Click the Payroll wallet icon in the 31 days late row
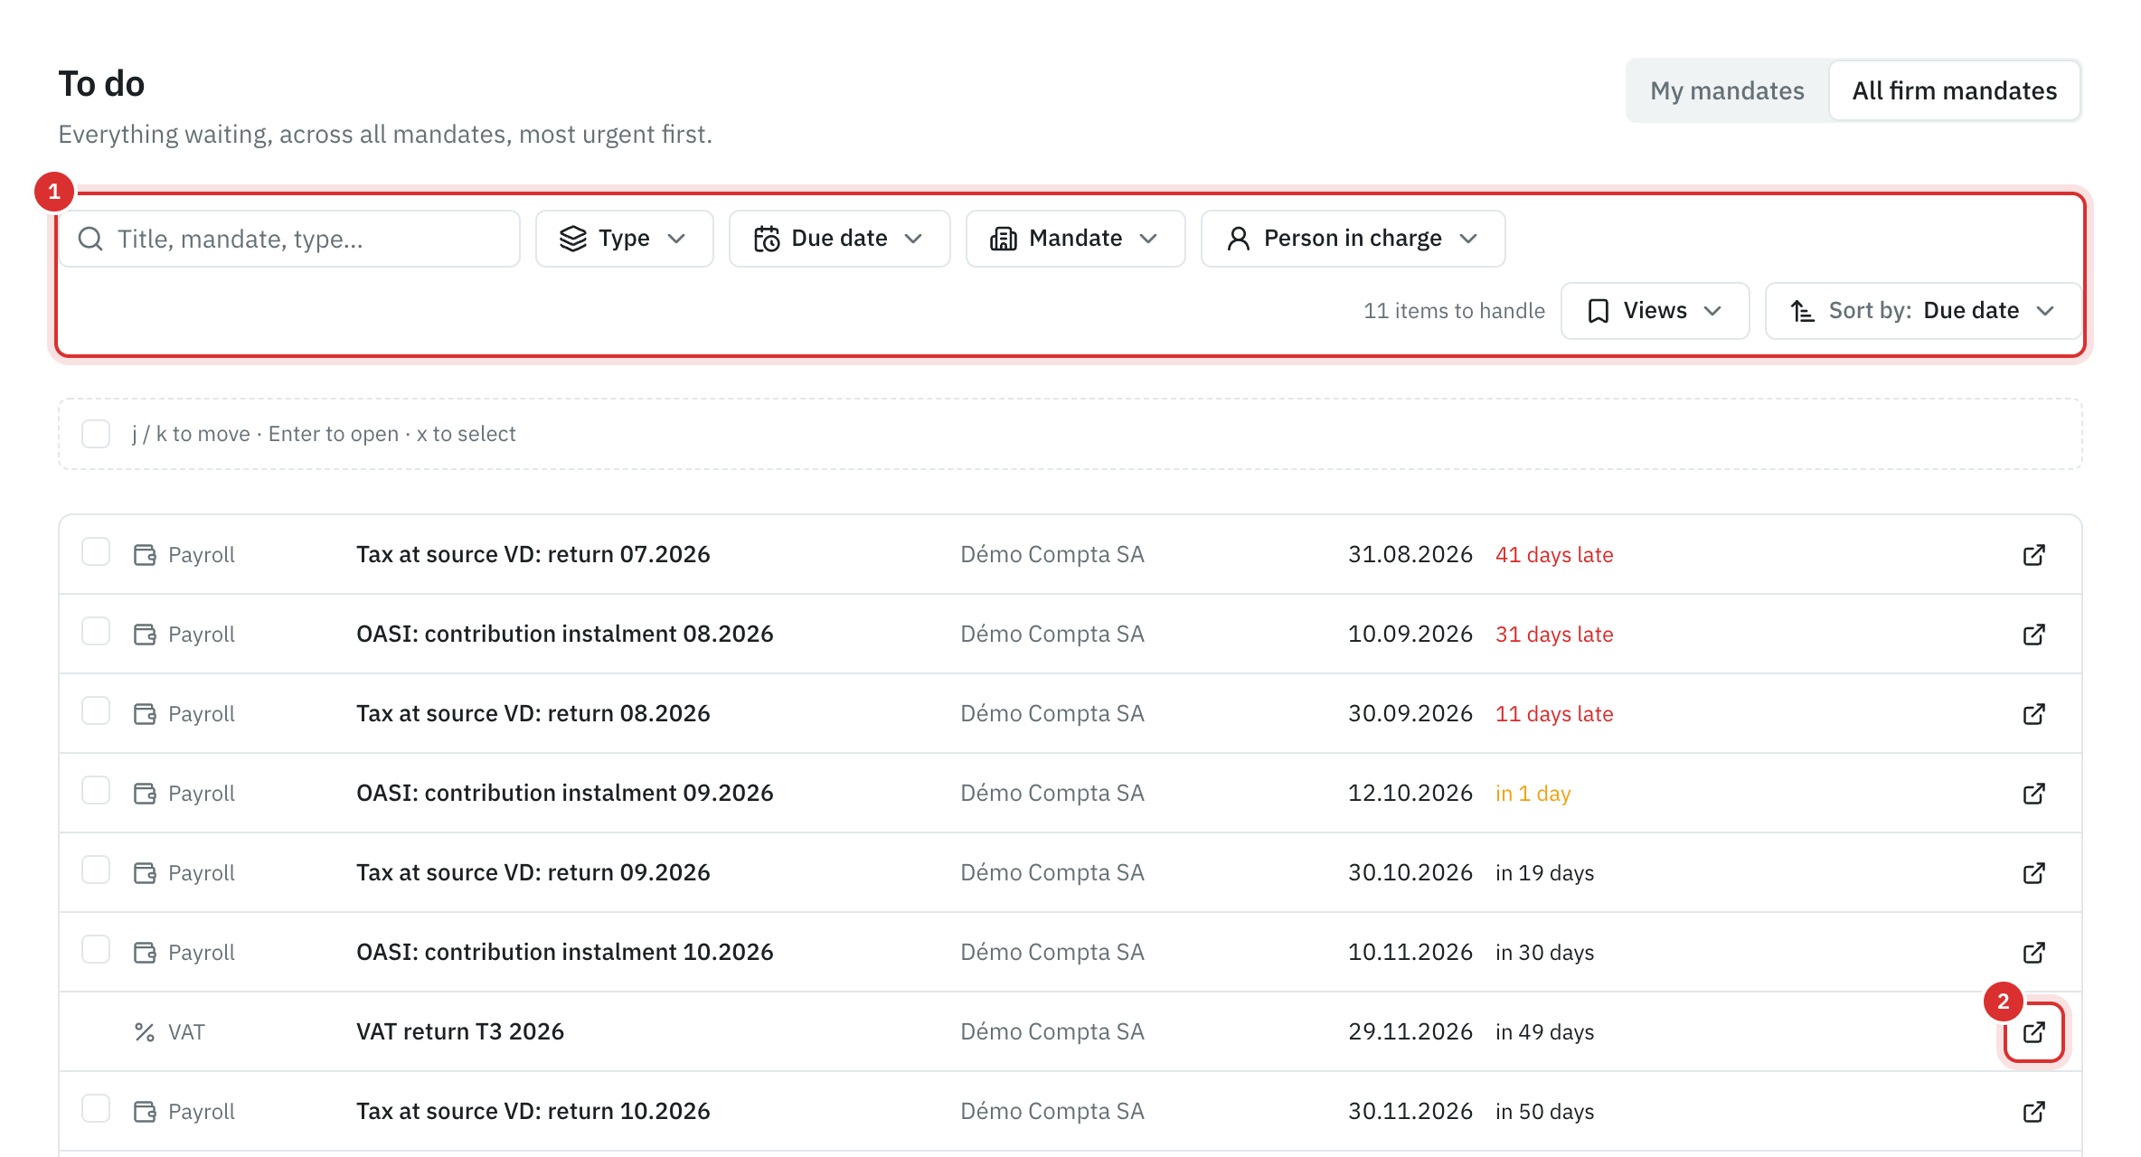The height and width of the screenshot is (1157, 2141). 145,635
